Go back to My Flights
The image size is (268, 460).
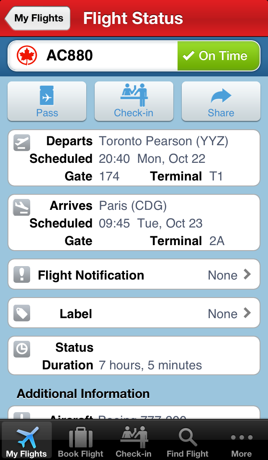38,18
